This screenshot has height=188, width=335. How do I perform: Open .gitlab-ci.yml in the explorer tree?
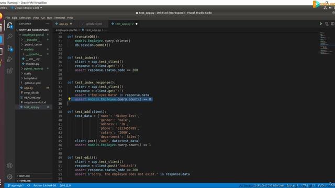(32, 83)
